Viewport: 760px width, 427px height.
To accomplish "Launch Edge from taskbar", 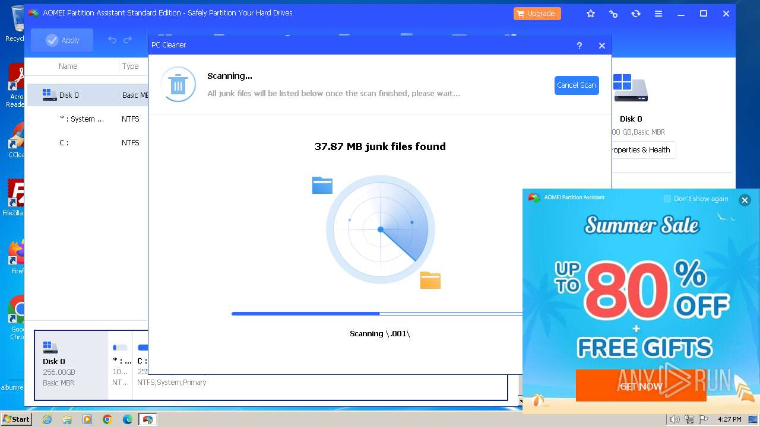I will coord(128,419).
